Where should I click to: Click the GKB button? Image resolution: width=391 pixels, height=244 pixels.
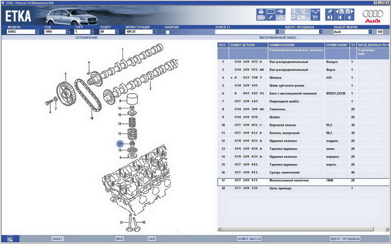tap(151, 239)
